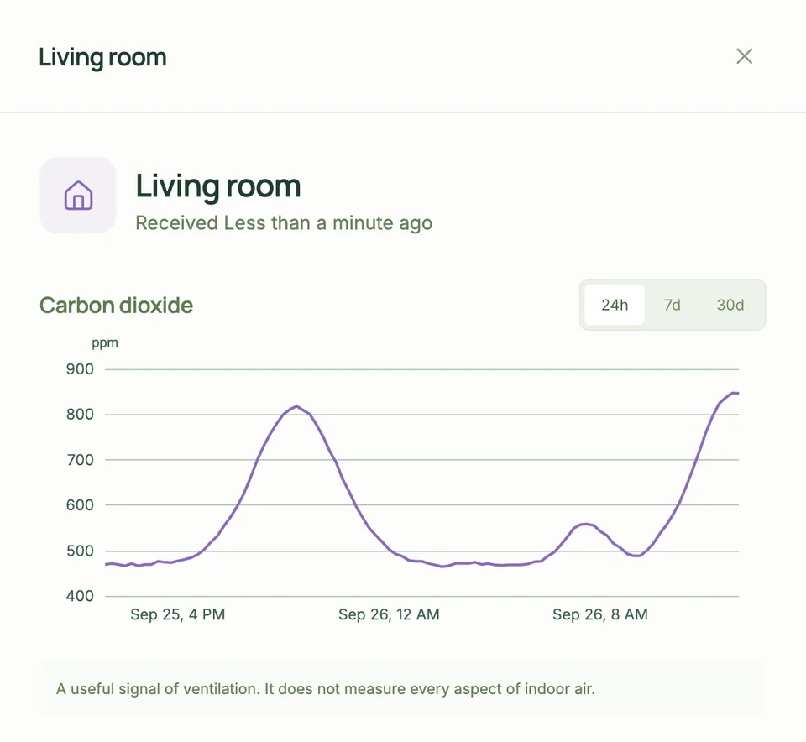Image resolution: width=806 pixels, height=742 pixels.
Task: Click the 'Received Less than a minute ago' text
Action: tap(284, 223)
